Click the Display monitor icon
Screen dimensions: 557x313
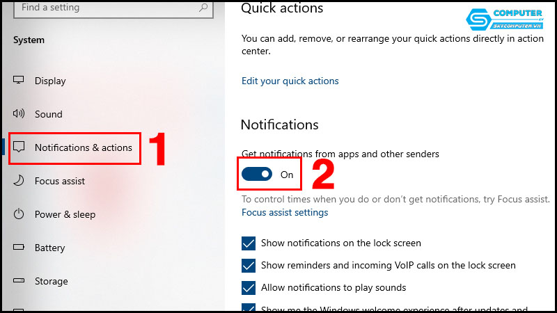[x=19, y=81]
